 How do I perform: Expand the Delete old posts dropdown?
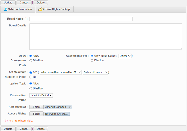[95, 72]
